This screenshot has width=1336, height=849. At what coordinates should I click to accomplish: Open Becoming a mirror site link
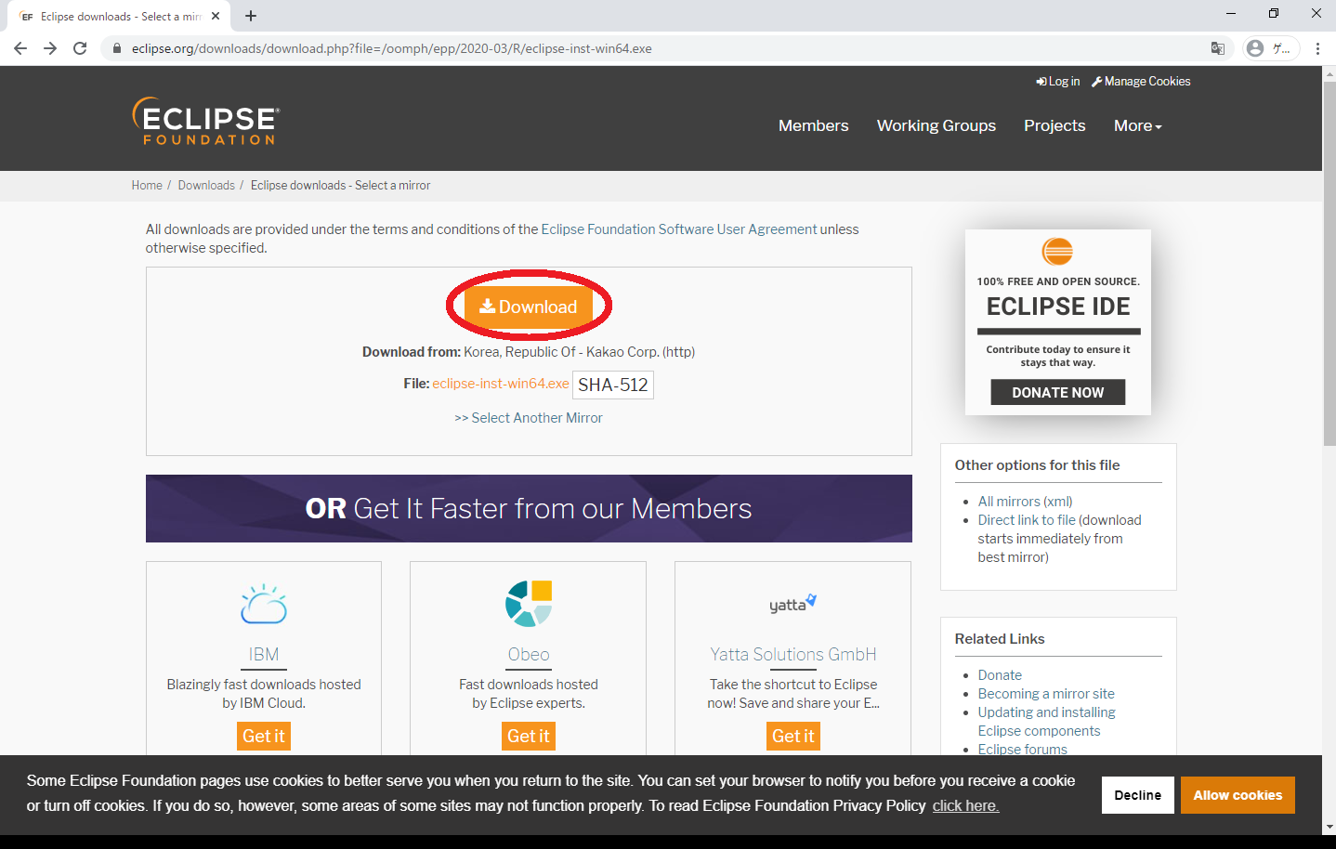[1046, 694]
